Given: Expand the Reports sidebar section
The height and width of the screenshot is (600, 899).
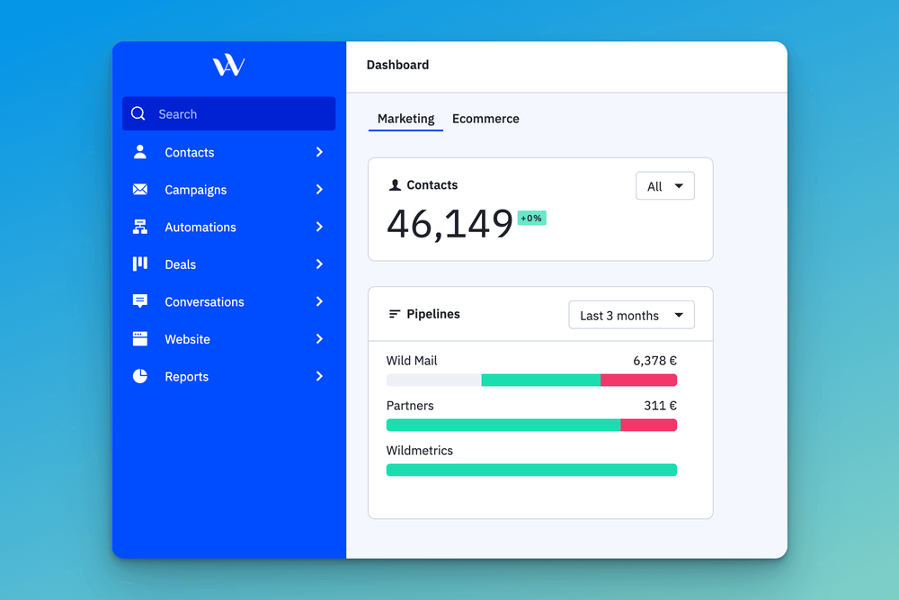Looking at the screenshot, I should point(319,376).
